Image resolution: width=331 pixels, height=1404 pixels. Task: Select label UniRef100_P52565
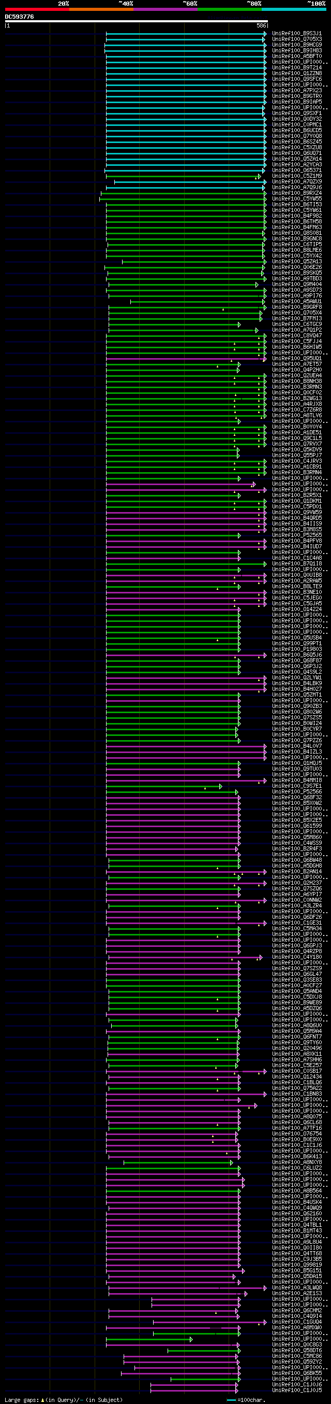pyautogui.click(x=297, y=535)
